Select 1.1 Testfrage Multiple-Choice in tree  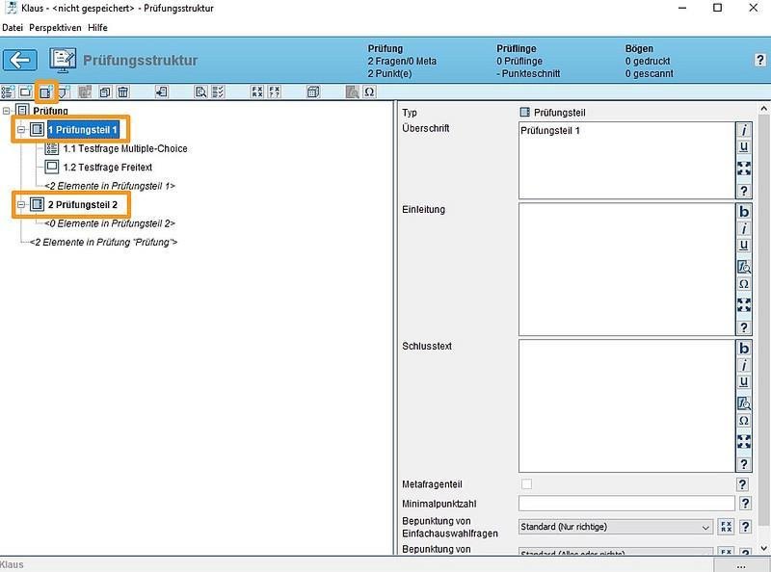pyautogui.click(x=124, y=148)
